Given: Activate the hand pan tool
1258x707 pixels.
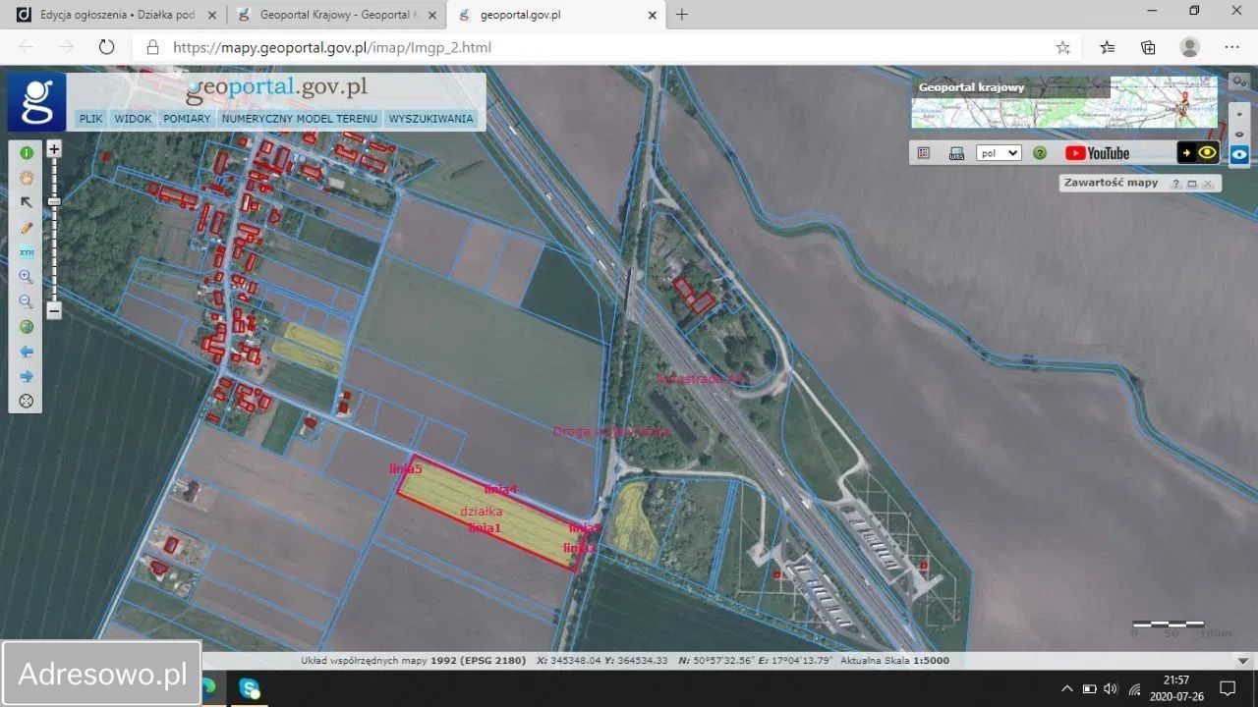Looking at the screenshot, I should click(x=27, y=178).
